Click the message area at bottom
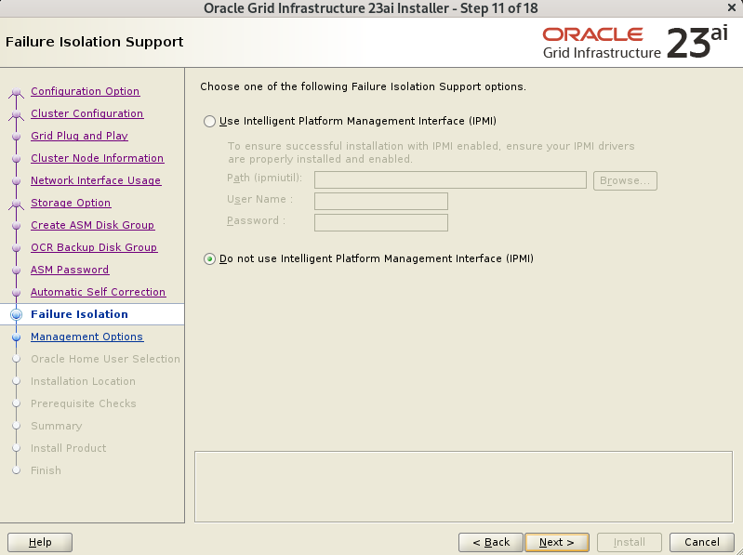The height and width of the screenshot is (555, 743). [463, 486]
